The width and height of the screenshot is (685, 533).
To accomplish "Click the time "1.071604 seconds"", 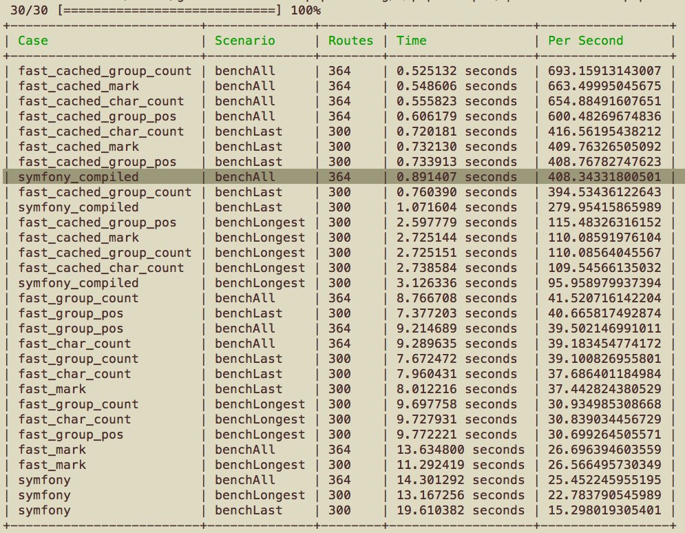I will coord(456,207).
